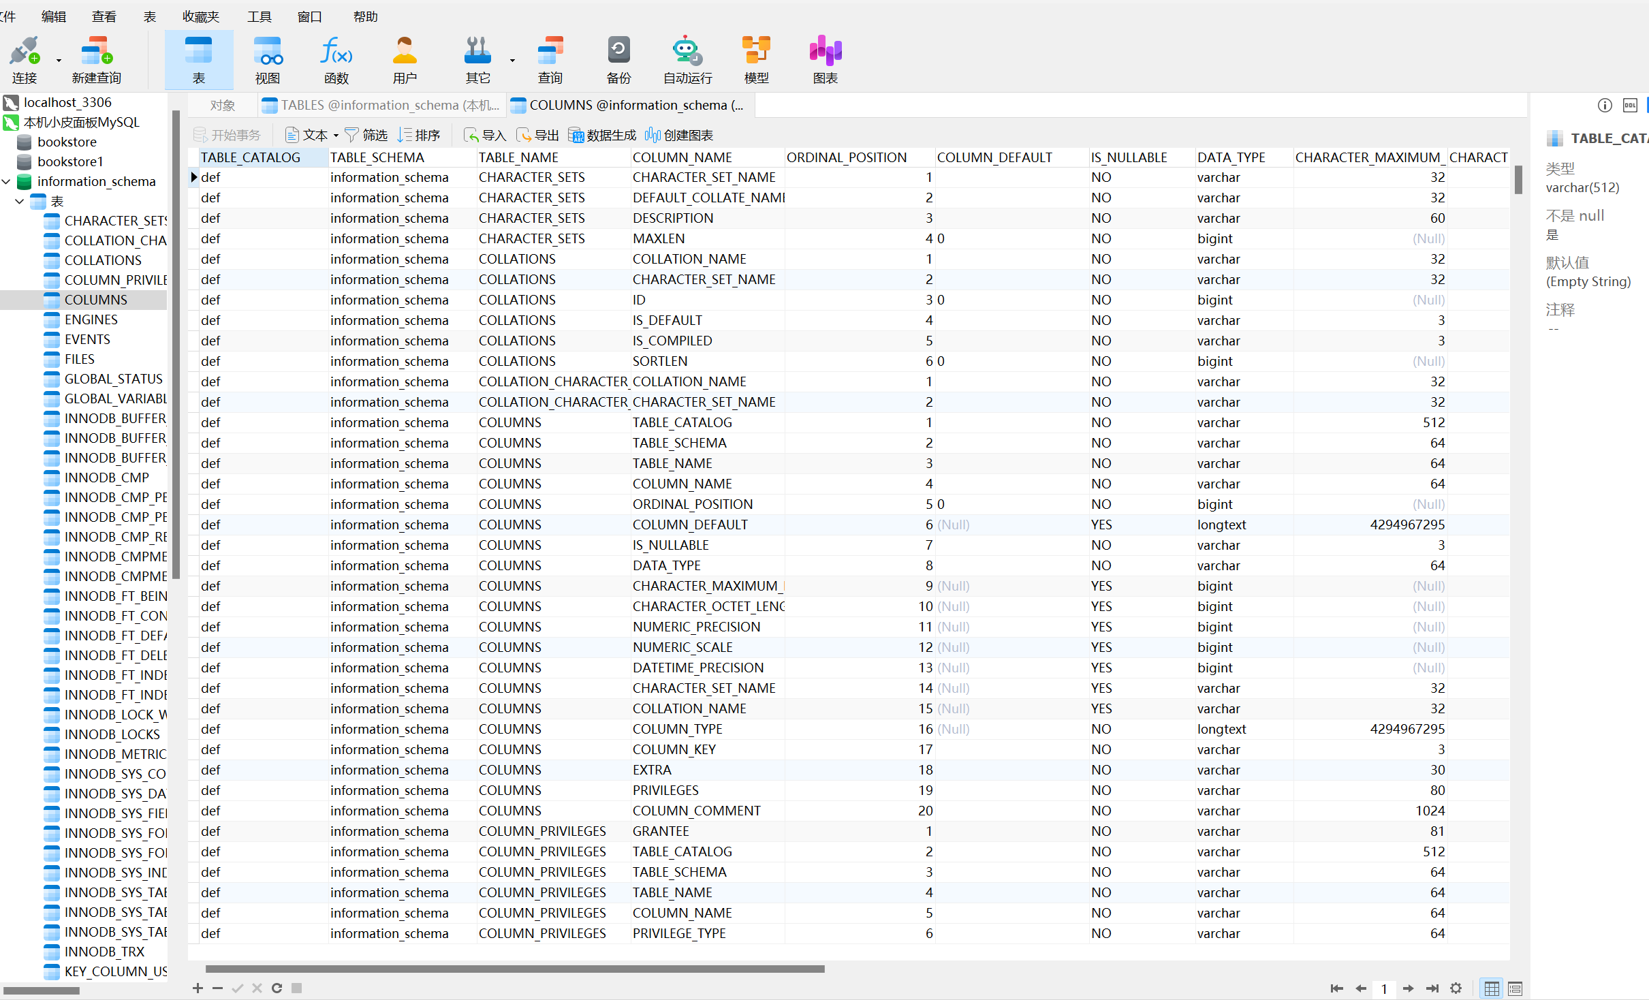Switch to the COLUMNS @information_schema tab

630,106
